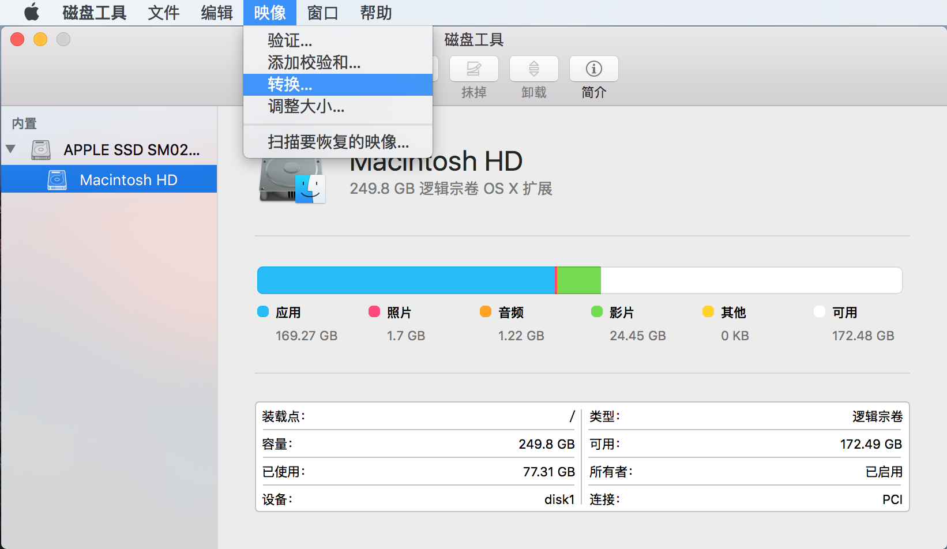The image size is (947, 549).
Task: Open the 编辑 menu
Action: coord(217,12)
